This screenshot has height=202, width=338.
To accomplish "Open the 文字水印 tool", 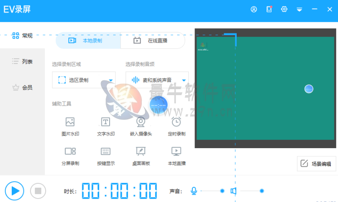I will pos(106,126).
